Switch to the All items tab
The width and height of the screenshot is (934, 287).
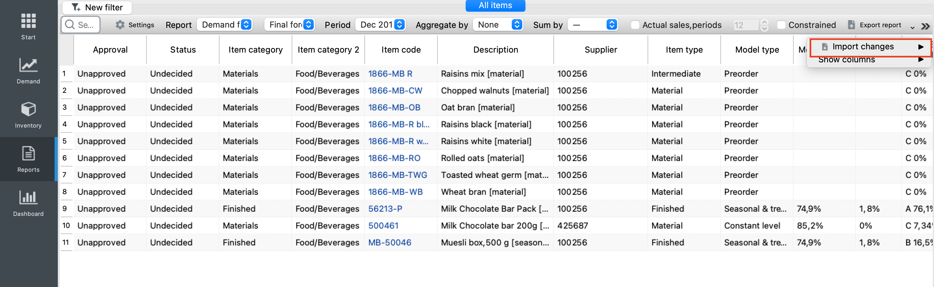pos(495,6)
